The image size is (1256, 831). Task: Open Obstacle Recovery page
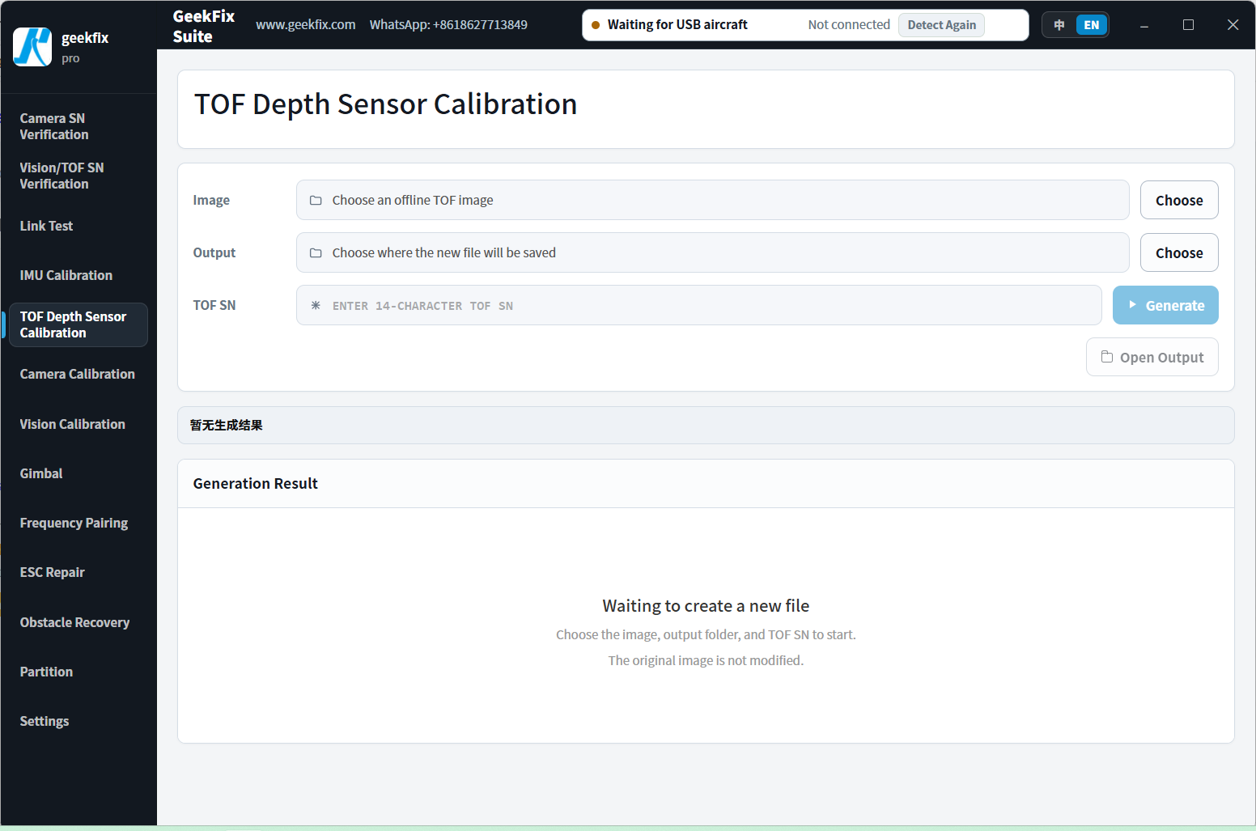point(78,622)
